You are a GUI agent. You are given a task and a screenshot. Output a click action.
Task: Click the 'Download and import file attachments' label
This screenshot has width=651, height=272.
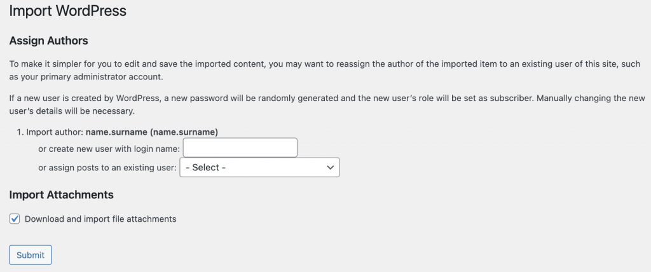(x=100, y=219)
